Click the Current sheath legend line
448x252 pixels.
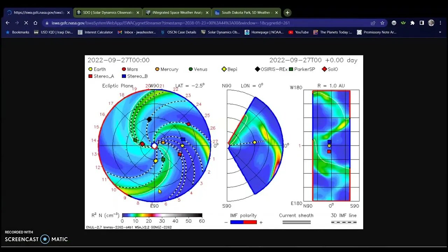[296, 222]
